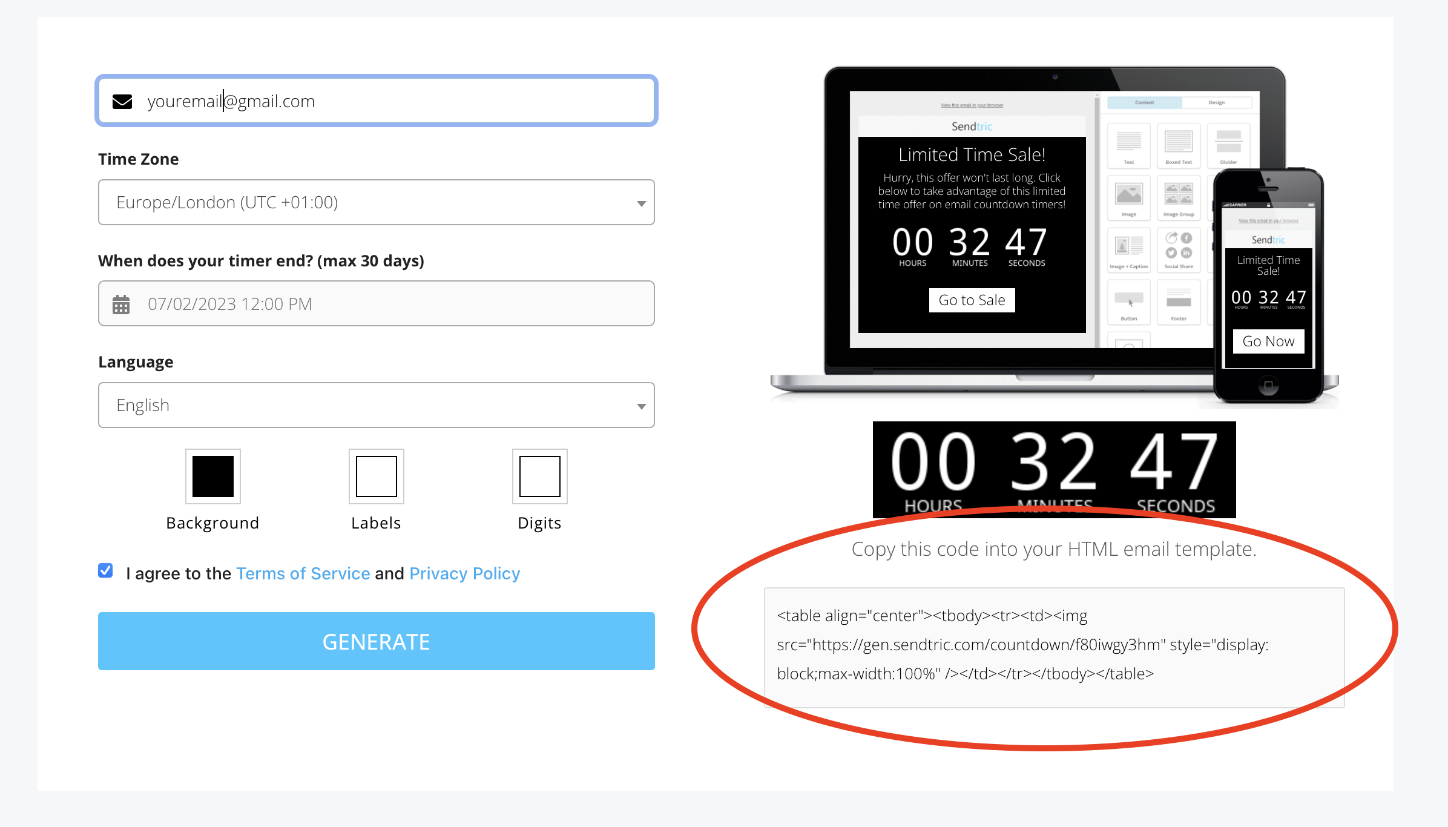Click the GENERATE button
Viewport: 1448px width, 827px height.
point(377,641)
